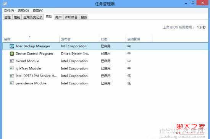
Task: Click the NTI Corporation publisher cell
Action: [x=74, y=46]
